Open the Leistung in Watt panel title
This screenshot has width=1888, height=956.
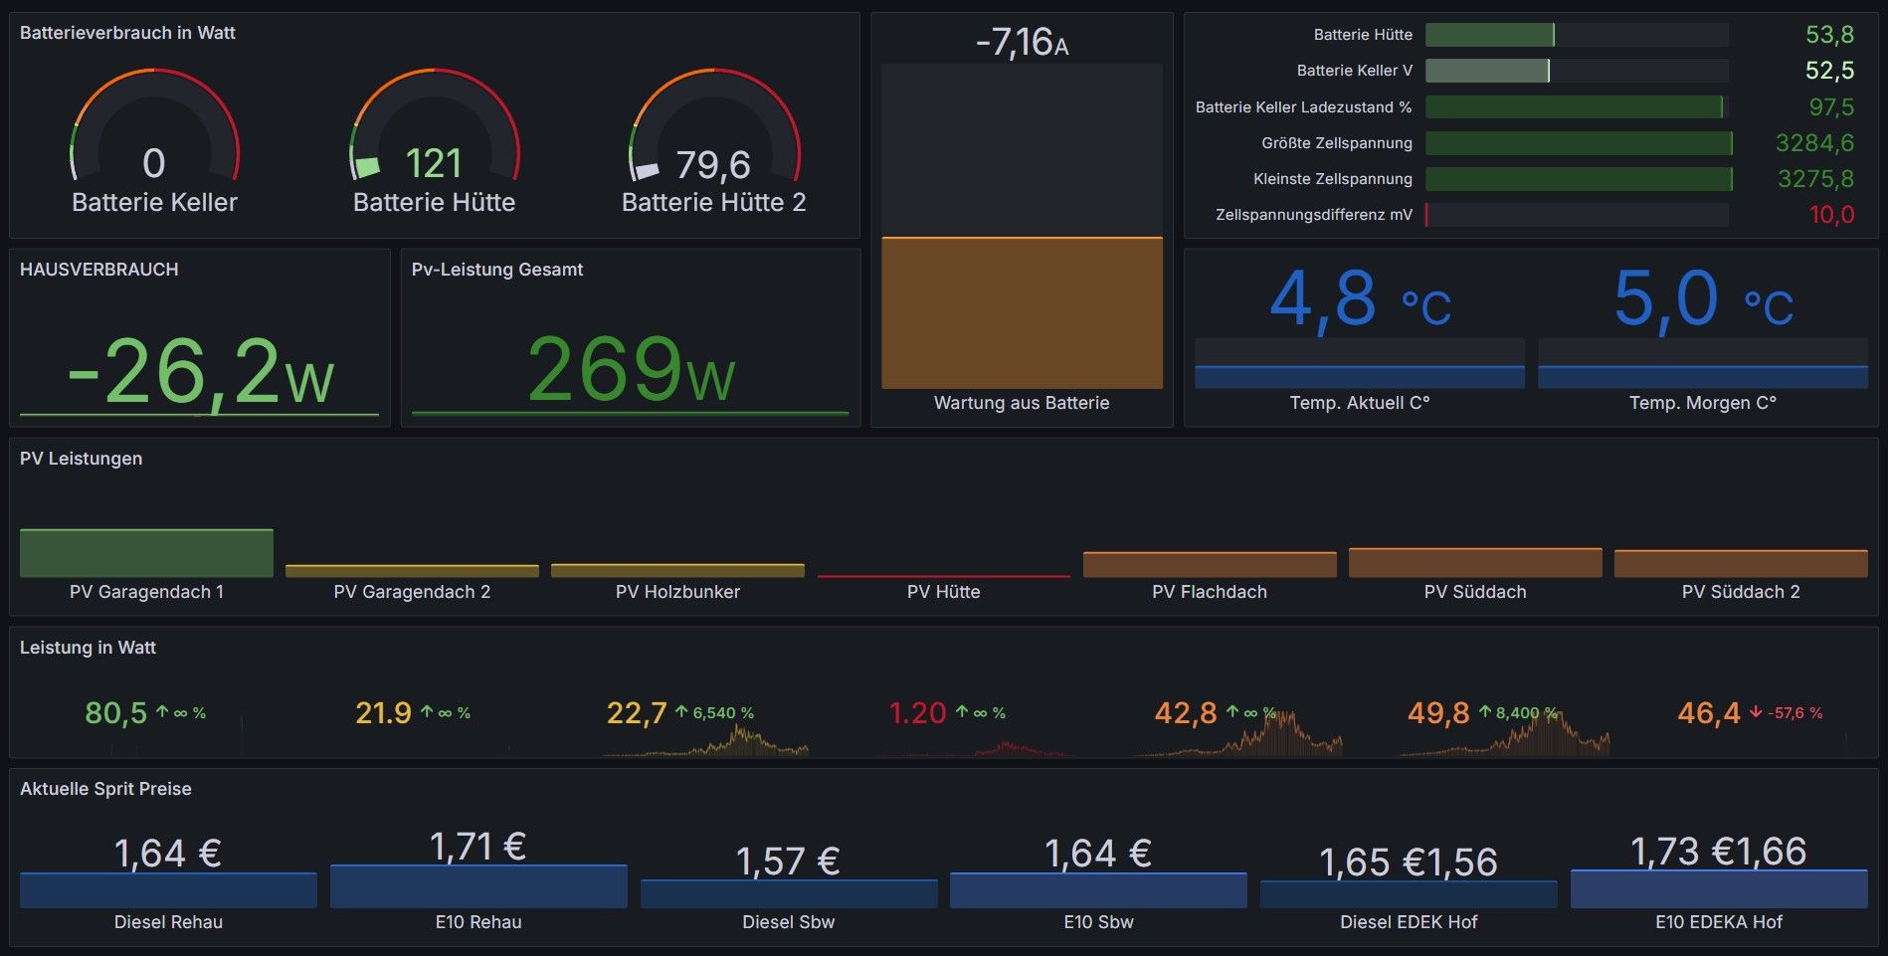coord(89,648)
